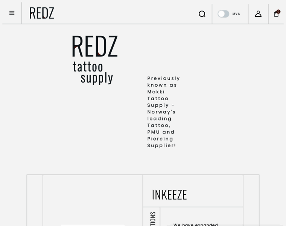The height and width of the screenshot is (226, 286).
Task: Open the search magnifier icon
Action: pos(202,14)
